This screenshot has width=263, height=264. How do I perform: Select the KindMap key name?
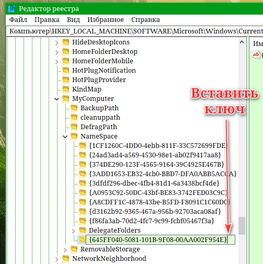point(87,89)
